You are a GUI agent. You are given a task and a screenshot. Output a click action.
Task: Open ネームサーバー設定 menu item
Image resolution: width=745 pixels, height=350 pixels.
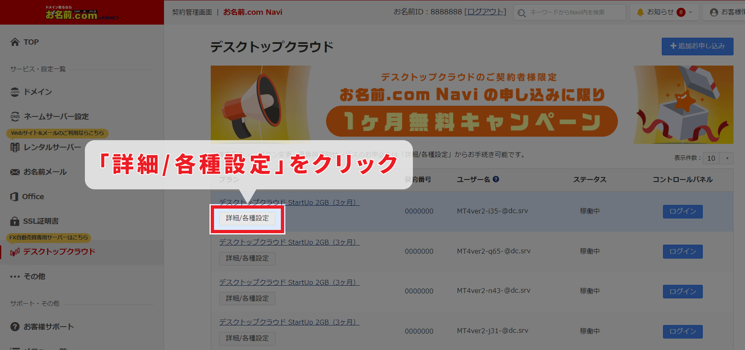point(56,116)
